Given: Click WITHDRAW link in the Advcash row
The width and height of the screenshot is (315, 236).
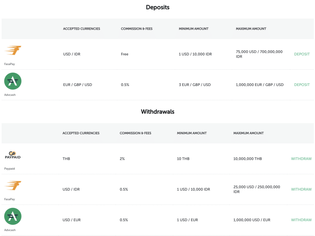Looking at the screenshot, I should (301, 220).
